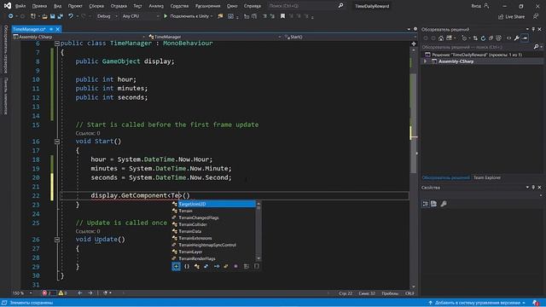
Task: Toggle pin on TimeManager.cs tab
Action: coord(51,29)
